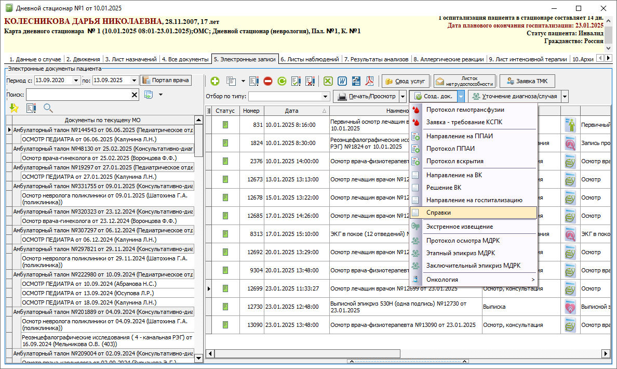Expand the Онкология submenu

click(x=473, y=280)
